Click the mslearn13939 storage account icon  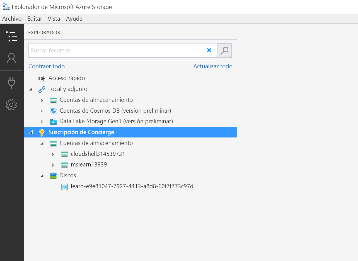coord(64,165)
